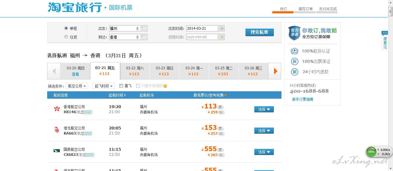Click 查看 link under 03-20
The width and height of the screenshot is (393, 171).
point(75,74)
